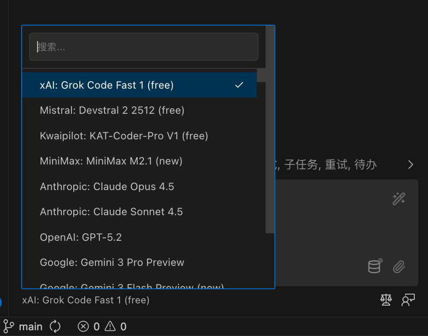Select xAI: Grok Code Fast 1 (free)

click(139, 85)
